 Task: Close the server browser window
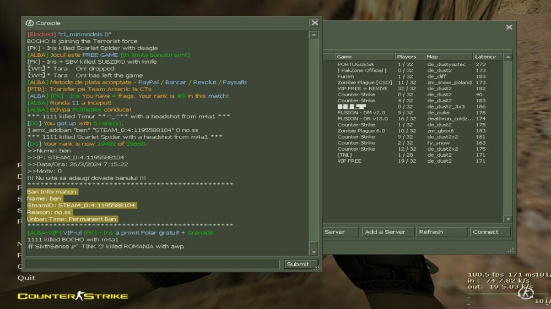pos(509,27)
